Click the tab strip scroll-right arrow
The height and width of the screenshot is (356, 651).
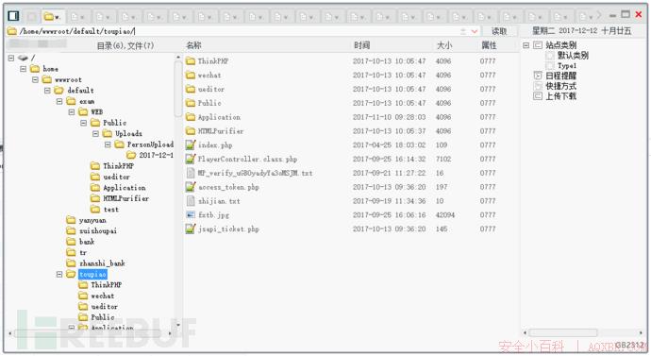coord(599,15)
